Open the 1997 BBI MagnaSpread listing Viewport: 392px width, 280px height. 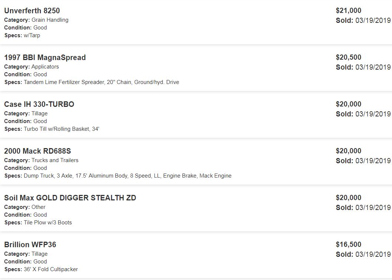45,57
